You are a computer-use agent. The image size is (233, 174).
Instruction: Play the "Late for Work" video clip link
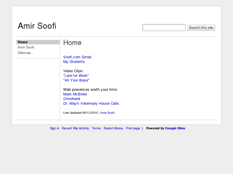[76, 76]
